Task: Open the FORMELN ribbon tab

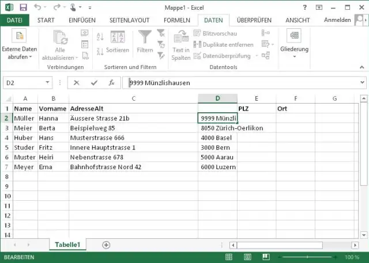Action: point(176,20)
